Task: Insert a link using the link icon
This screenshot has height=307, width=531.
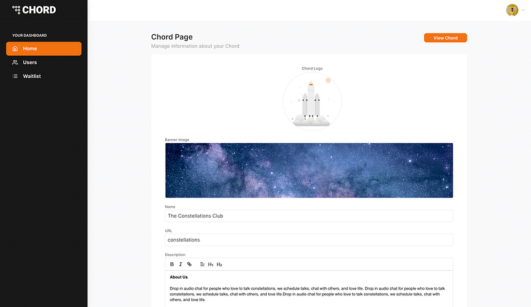Action: [x=189, y=264]
